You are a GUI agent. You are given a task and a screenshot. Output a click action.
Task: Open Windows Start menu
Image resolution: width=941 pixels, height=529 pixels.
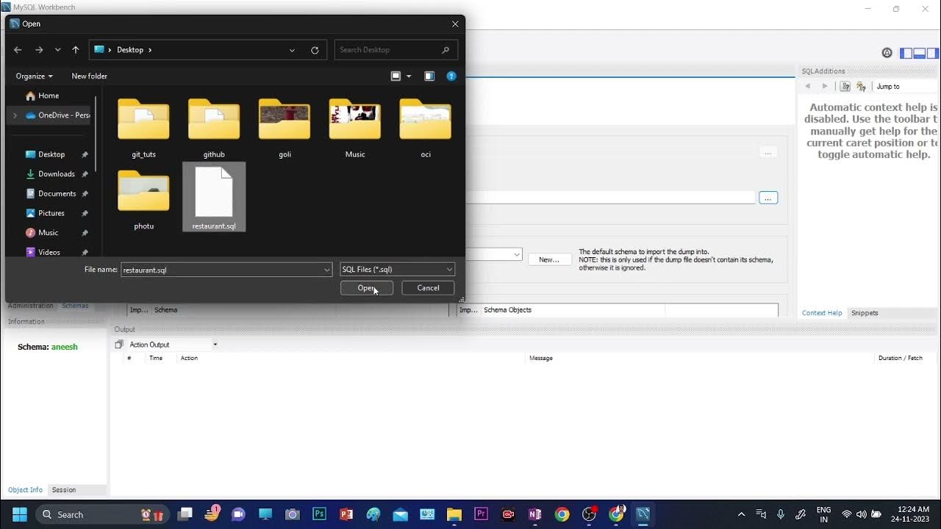tap(20, 514)
